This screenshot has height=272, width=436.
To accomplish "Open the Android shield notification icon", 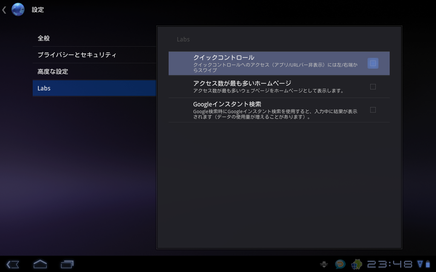I will coord(356,264).
